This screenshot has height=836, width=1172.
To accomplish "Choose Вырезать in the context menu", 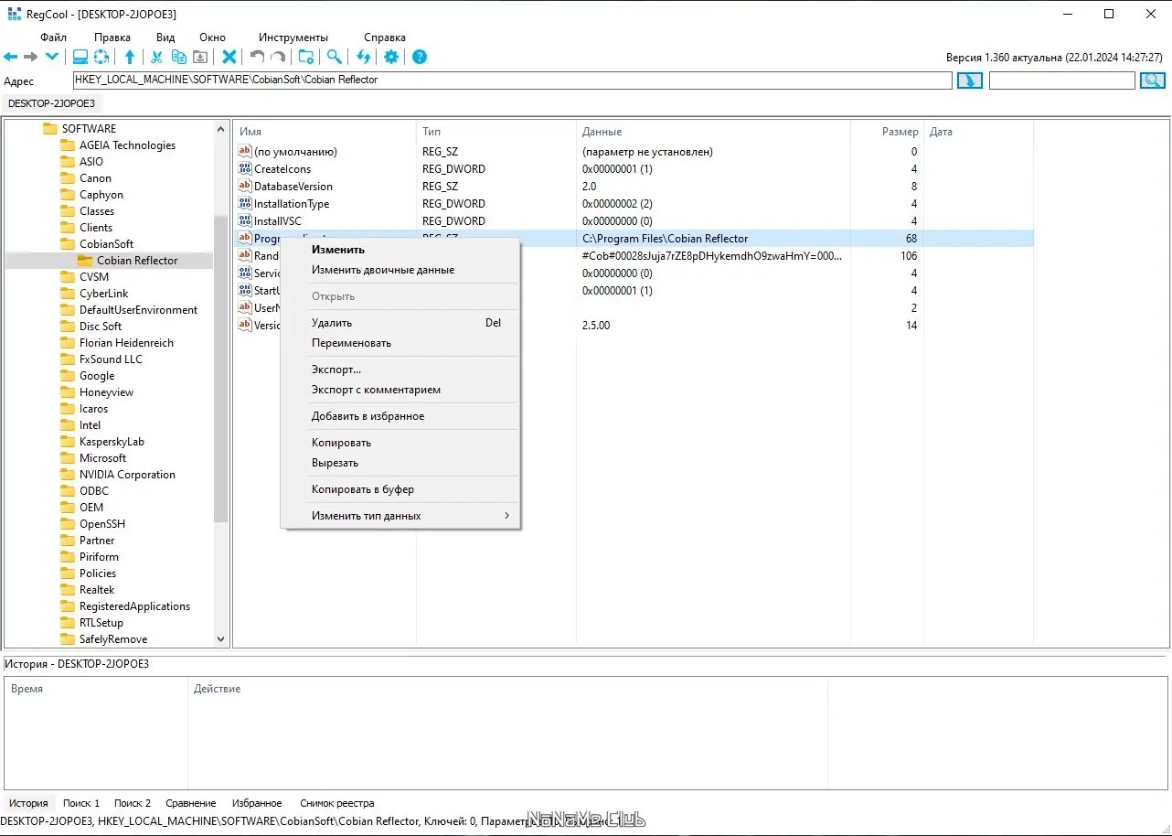I will pyautogui.click(x=400, y=463).
